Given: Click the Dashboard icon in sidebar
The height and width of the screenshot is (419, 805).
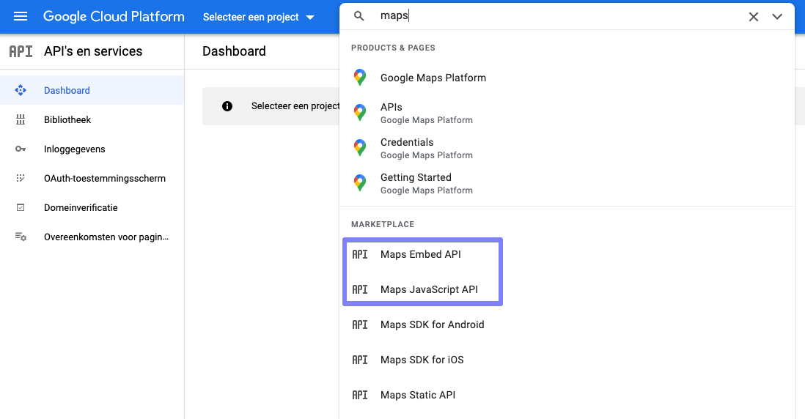Looking at the screenshot, I should [x=21, y=91].
